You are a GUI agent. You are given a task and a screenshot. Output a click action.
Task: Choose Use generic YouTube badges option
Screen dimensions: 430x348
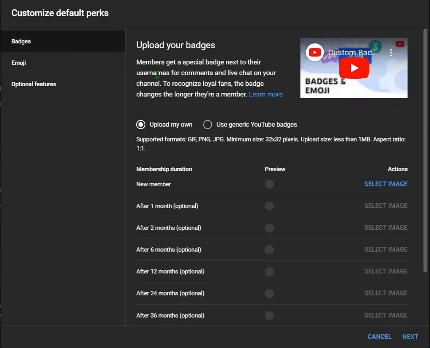click(x=208, y=124)
